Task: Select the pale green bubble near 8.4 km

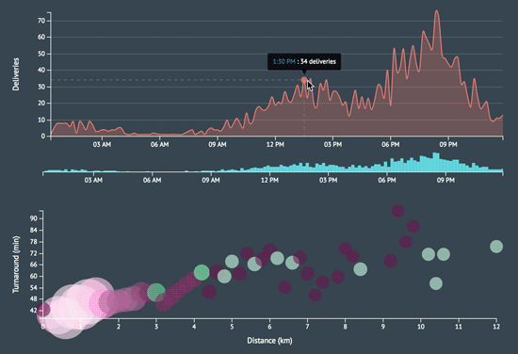Action: click(360, 269)
